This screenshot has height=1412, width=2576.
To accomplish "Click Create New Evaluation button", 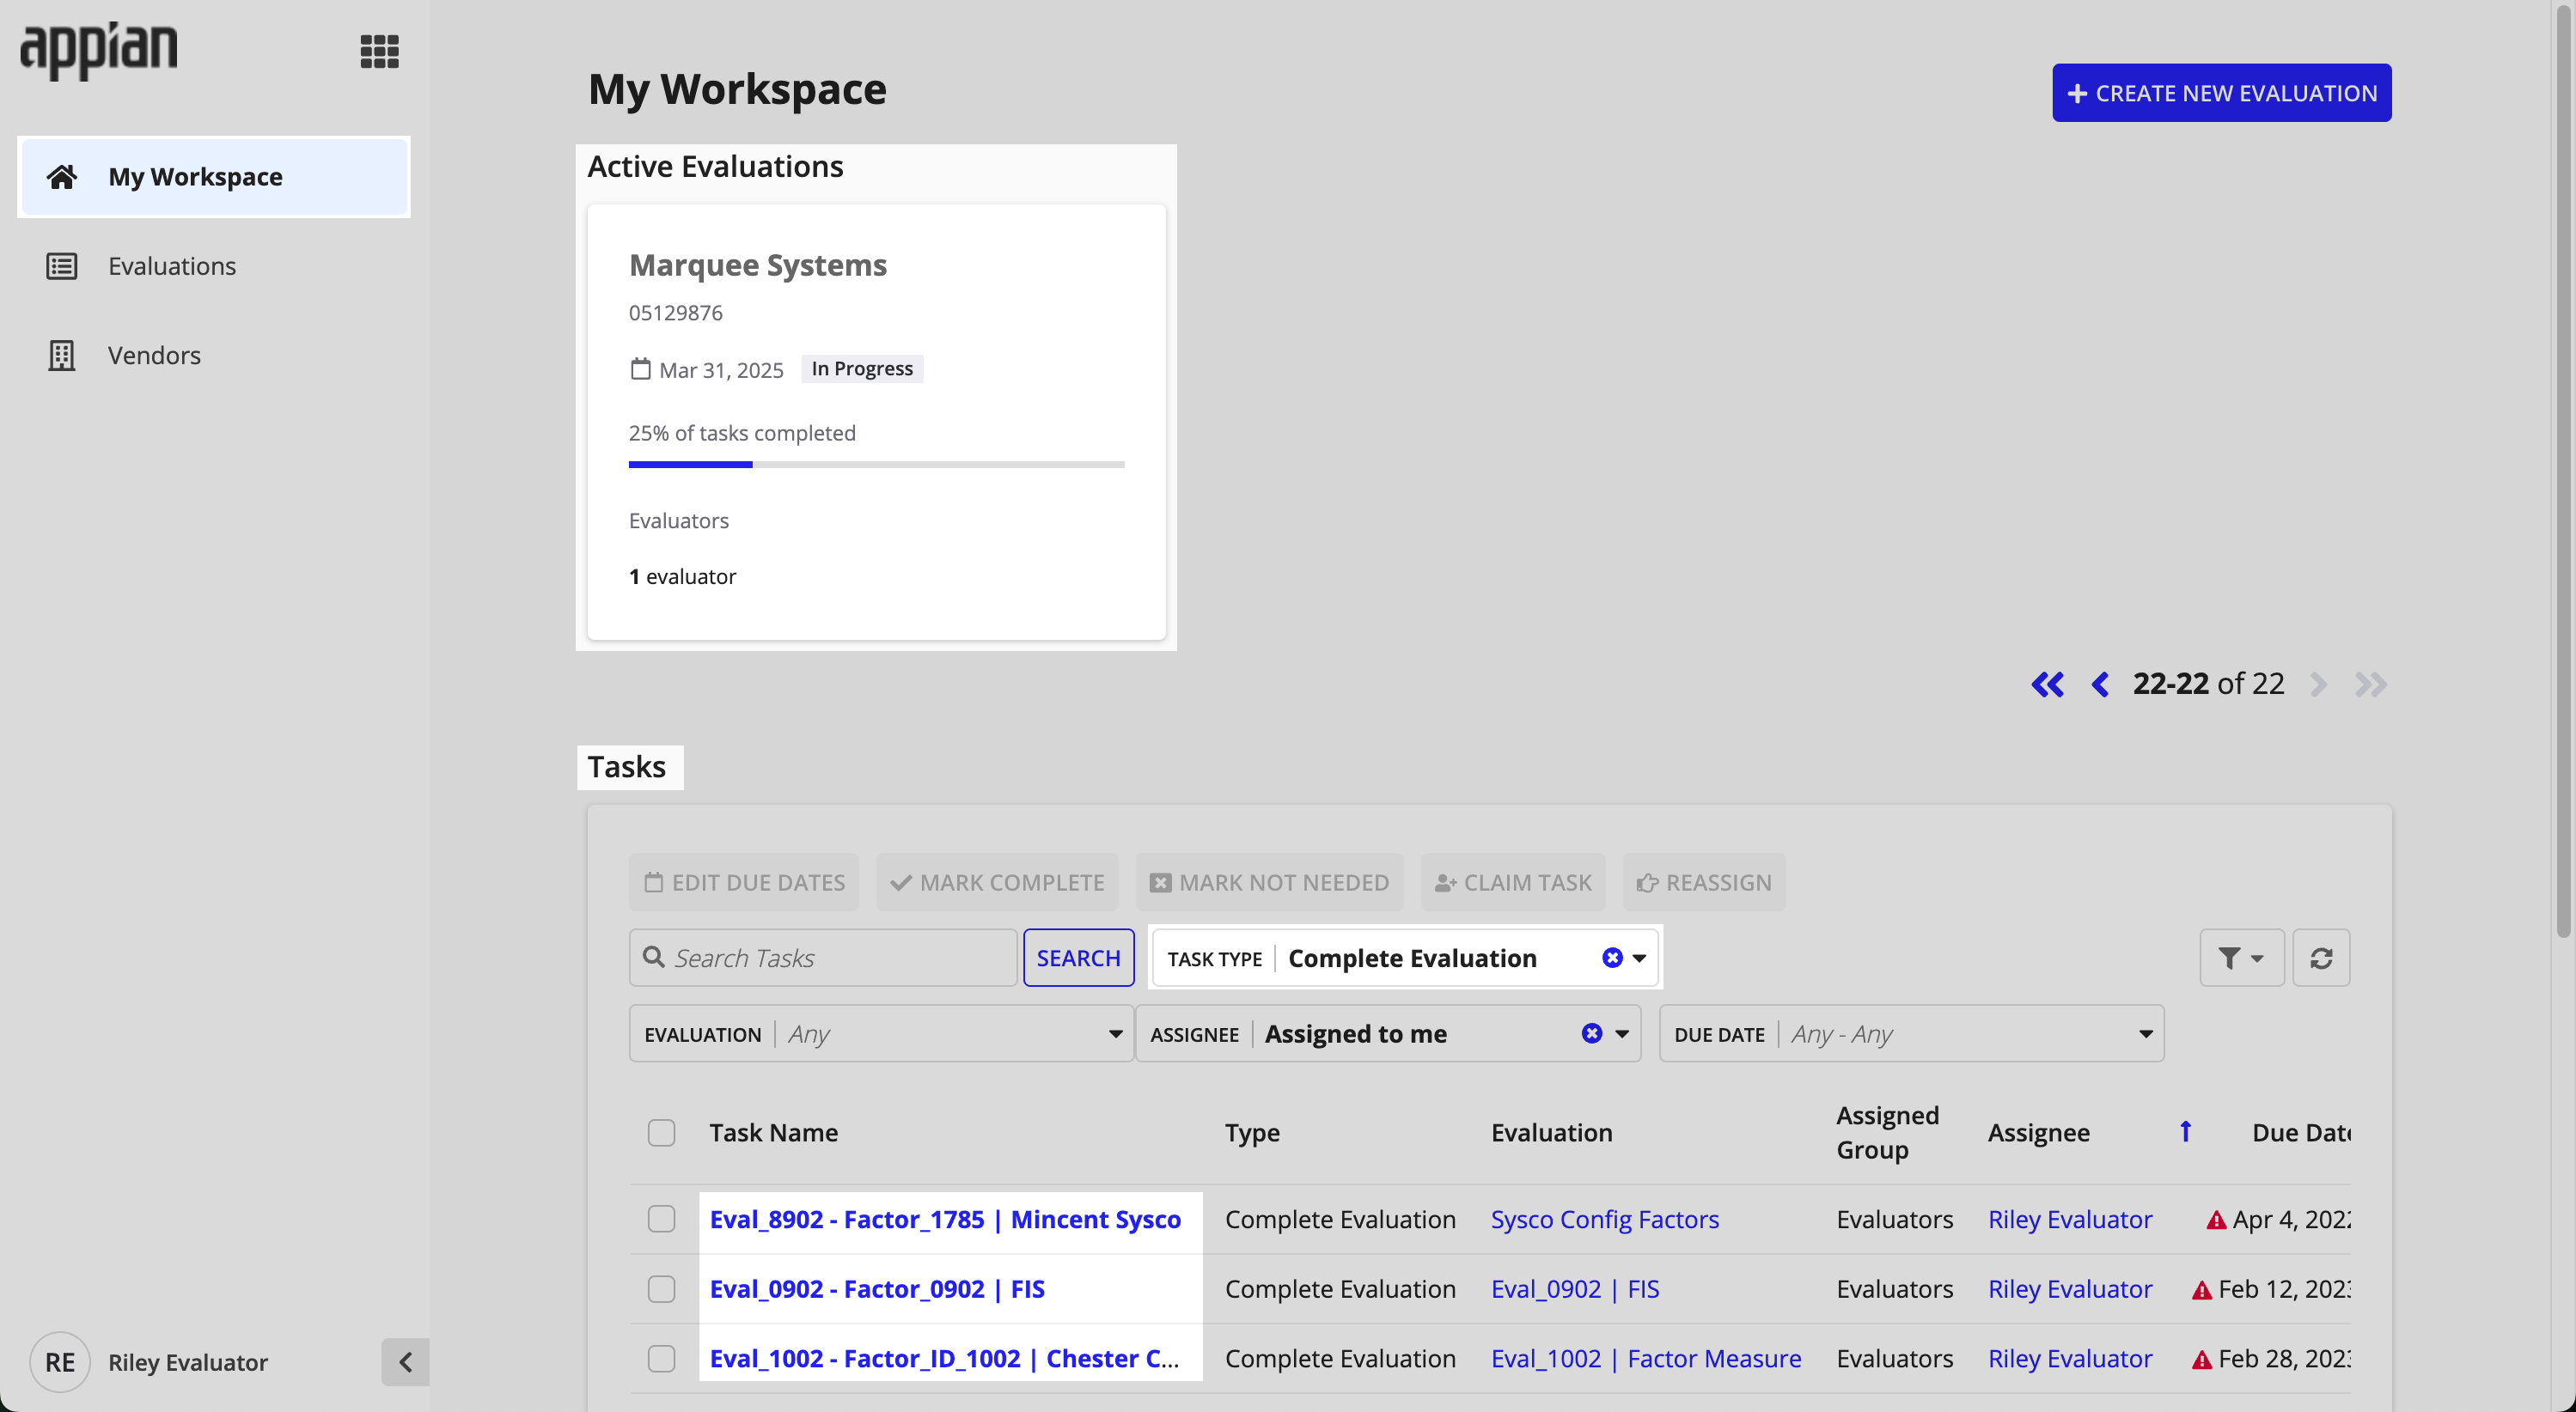I will click(2221, 93).
